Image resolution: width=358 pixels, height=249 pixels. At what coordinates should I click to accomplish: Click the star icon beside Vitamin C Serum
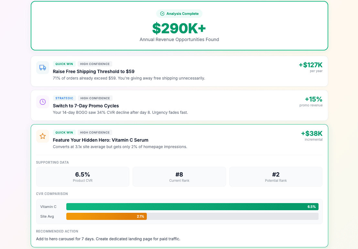click(43, 136)
